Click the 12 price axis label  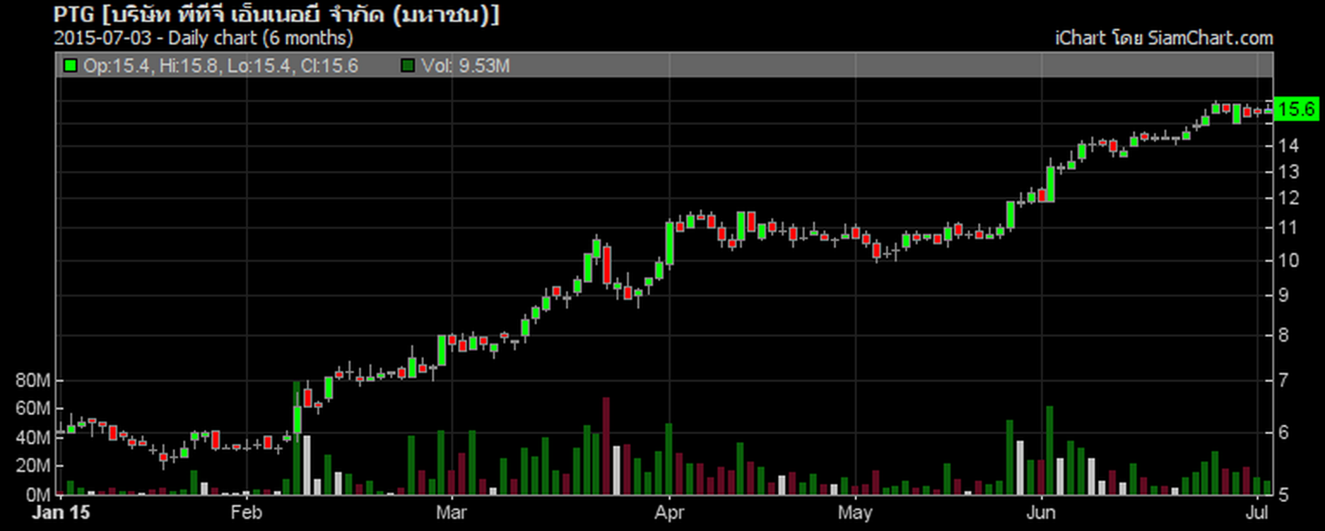tap(1288, 198)
